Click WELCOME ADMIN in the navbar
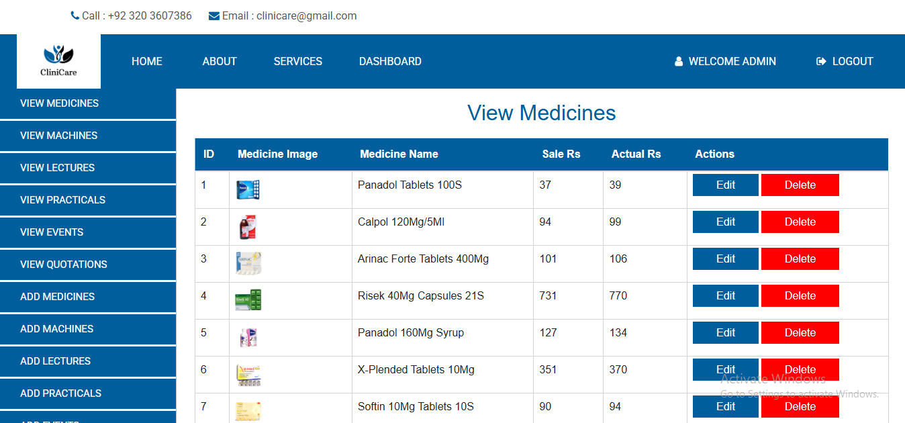This screenshot has height=423, width=905. pyautogui.click(x=732, y=61)
